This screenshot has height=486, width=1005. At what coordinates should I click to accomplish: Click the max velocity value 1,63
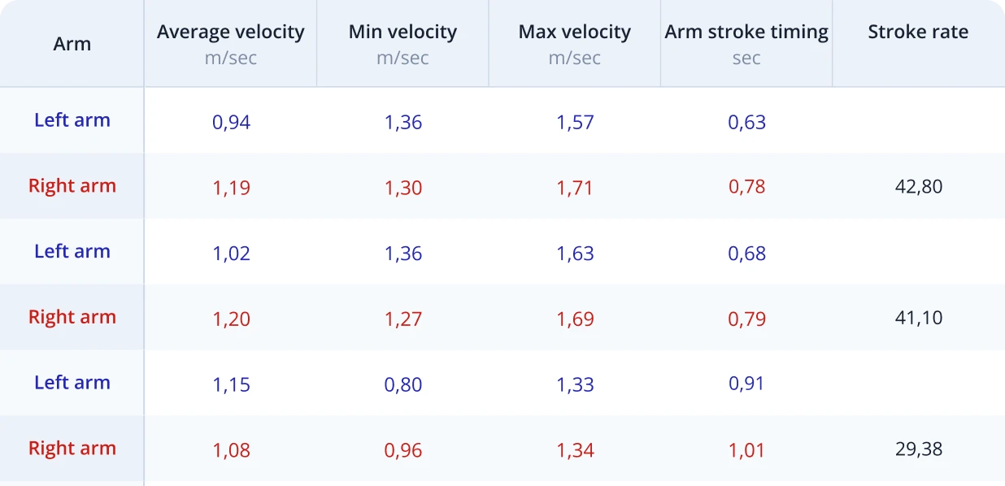(575, 254)
